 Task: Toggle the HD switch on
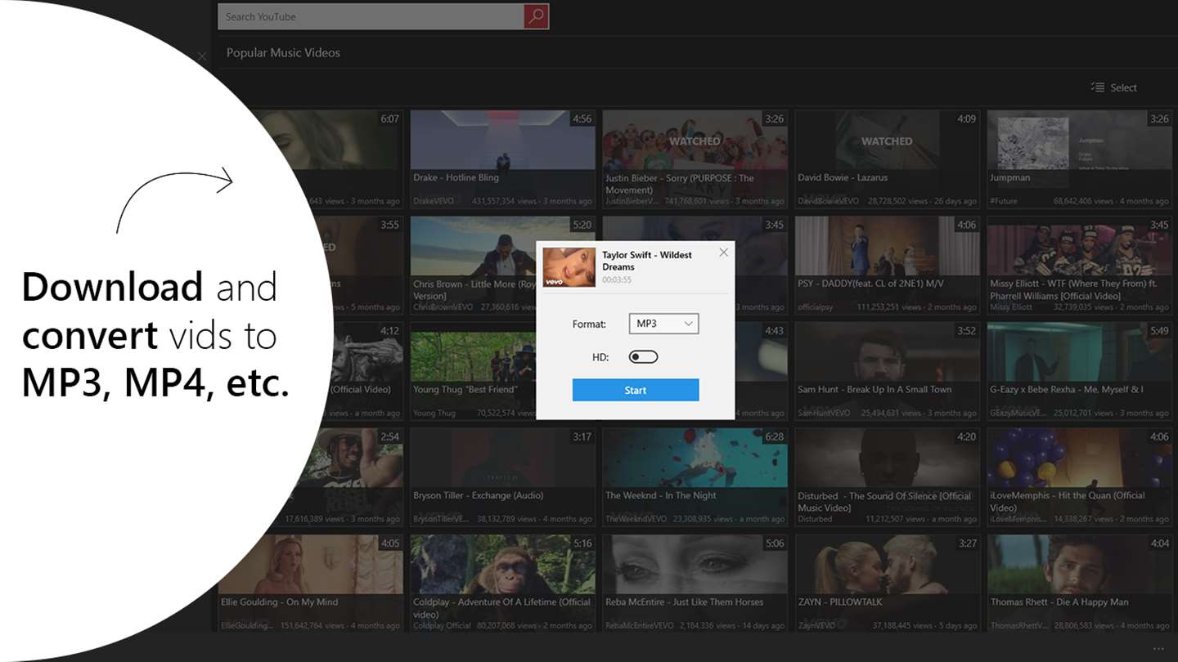pyautogui.click(x=643, y=357)
